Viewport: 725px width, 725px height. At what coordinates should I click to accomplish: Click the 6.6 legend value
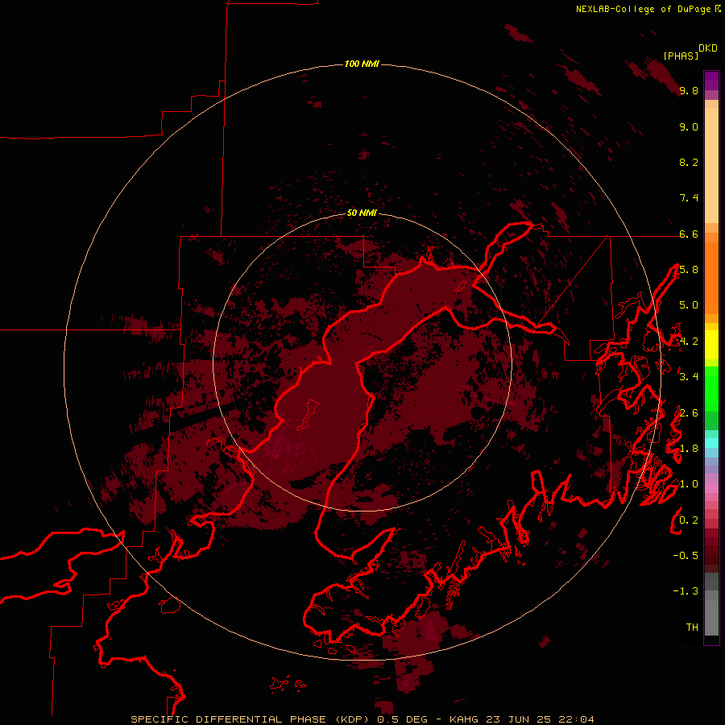coord(689,234)
